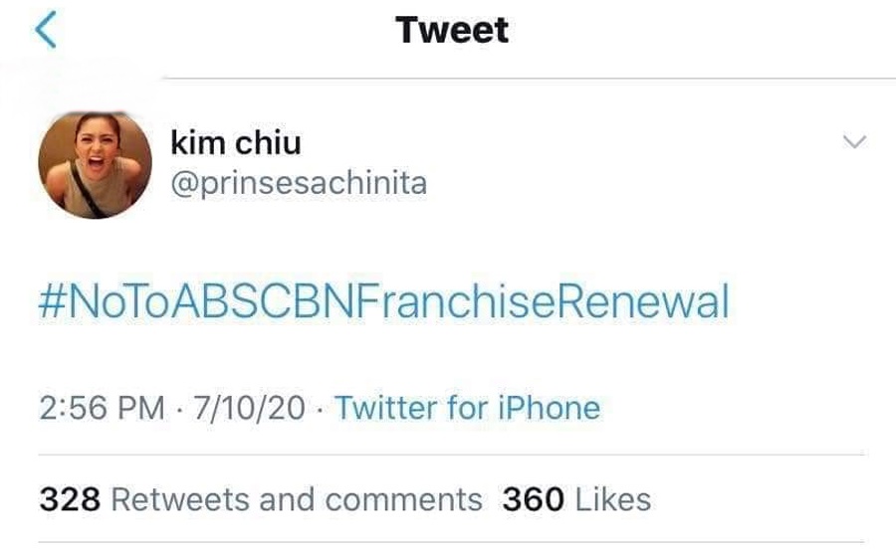Select the 2:56 PM timestamp
Image resolution: width=896 pixels, height=551 pixels.
(102, 408)
